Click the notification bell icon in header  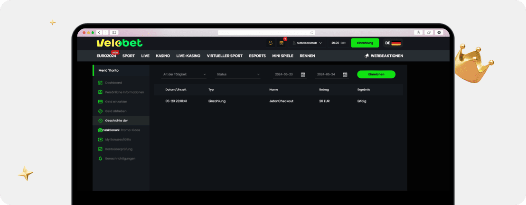271,43
